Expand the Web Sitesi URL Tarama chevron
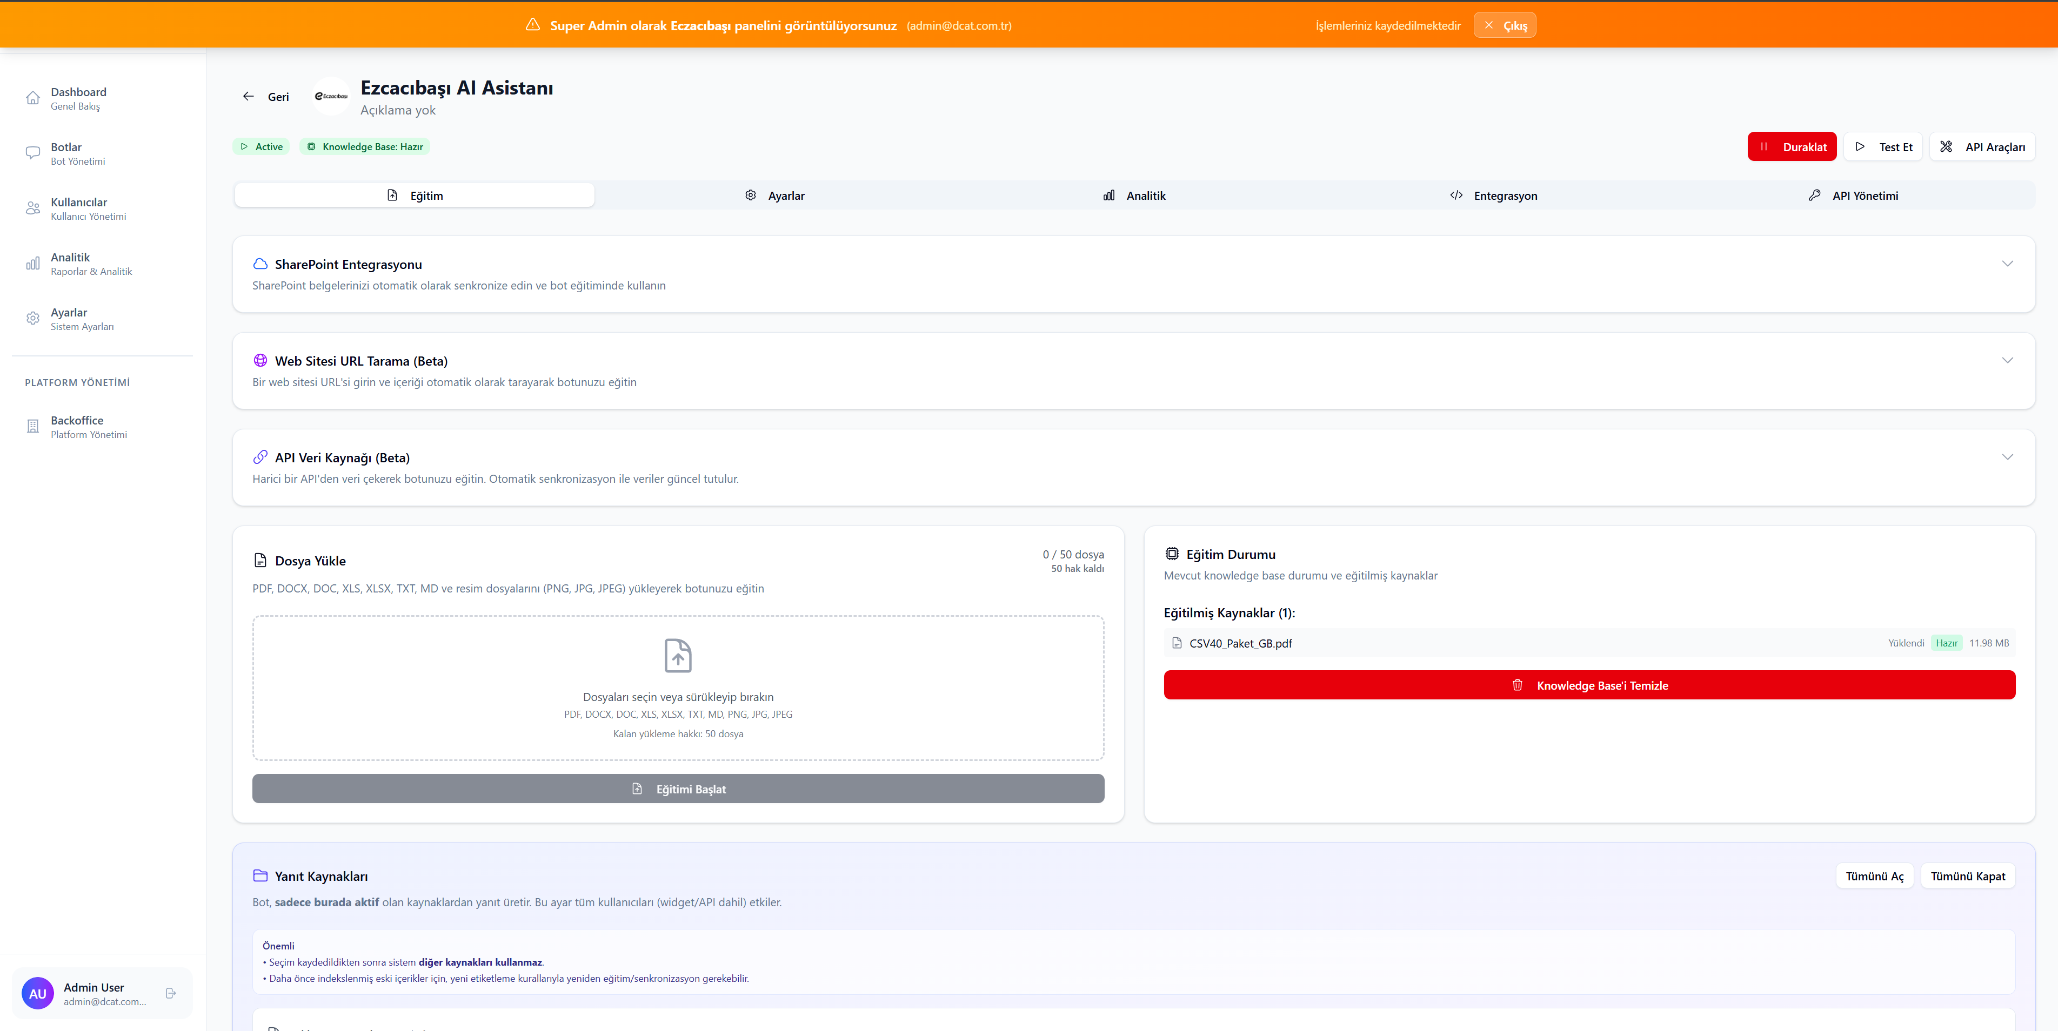This screenshot has width=2058, height=1031. [2007, 360]
